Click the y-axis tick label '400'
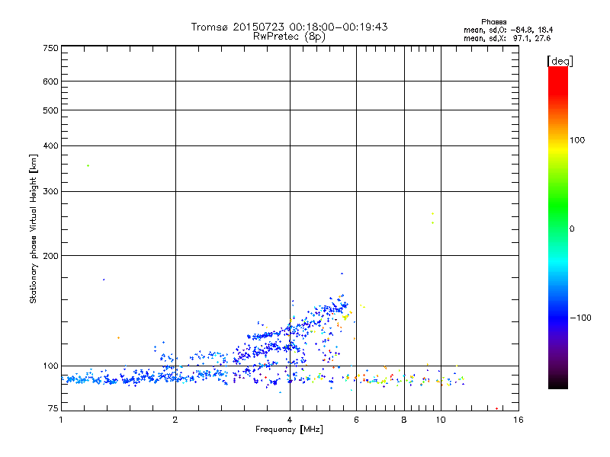Screen dimensions: 610x457 tap(50, 145)
